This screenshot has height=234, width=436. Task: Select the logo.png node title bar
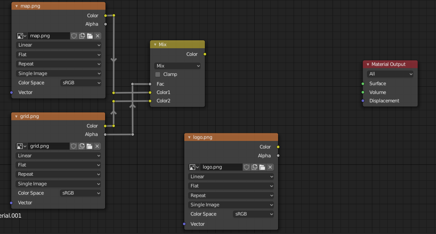pos(231,137)
